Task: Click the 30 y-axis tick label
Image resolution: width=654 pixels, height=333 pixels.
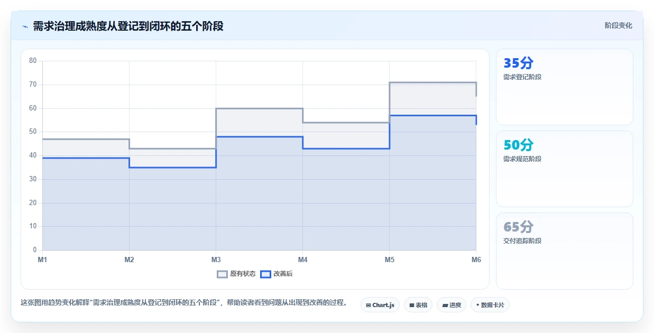Action: 33,179
